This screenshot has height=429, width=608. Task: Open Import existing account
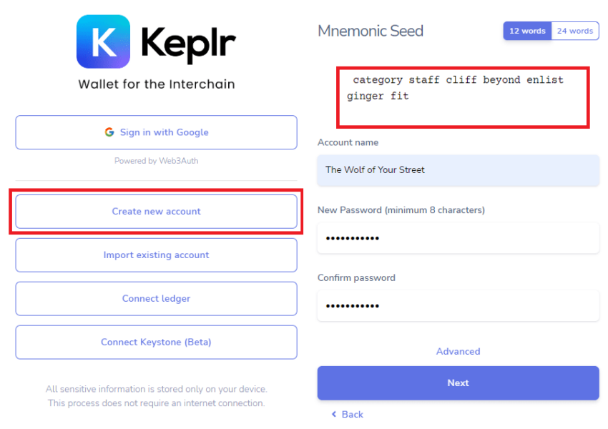[x=156, y=255]
